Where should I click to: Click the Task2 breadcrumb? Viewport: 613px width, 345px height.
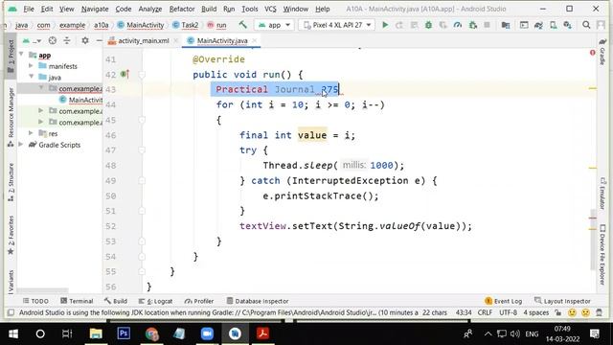pyautogui.click(x=185, y=25)
